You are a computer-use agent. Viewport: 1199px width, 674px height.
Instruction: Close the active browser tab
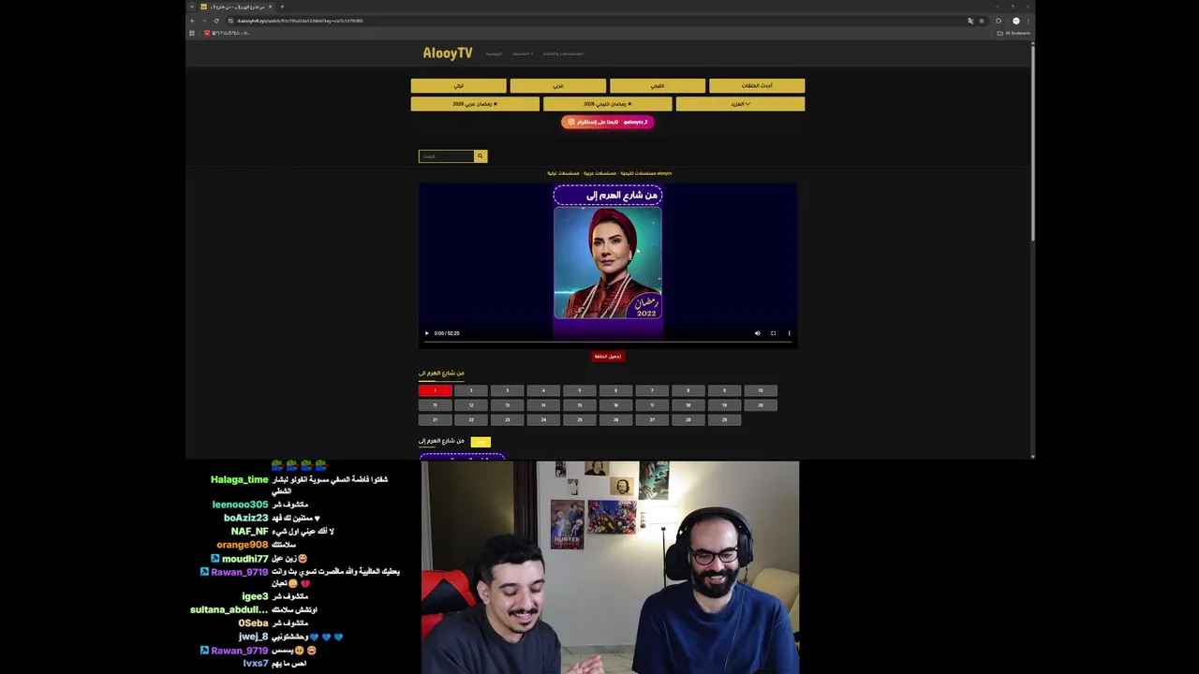[x=270, y=7]
